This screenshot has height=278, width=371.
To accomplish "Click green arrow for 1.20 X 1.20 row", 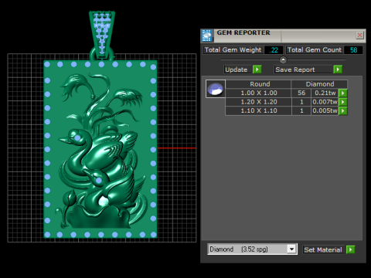I will (342, 102).
